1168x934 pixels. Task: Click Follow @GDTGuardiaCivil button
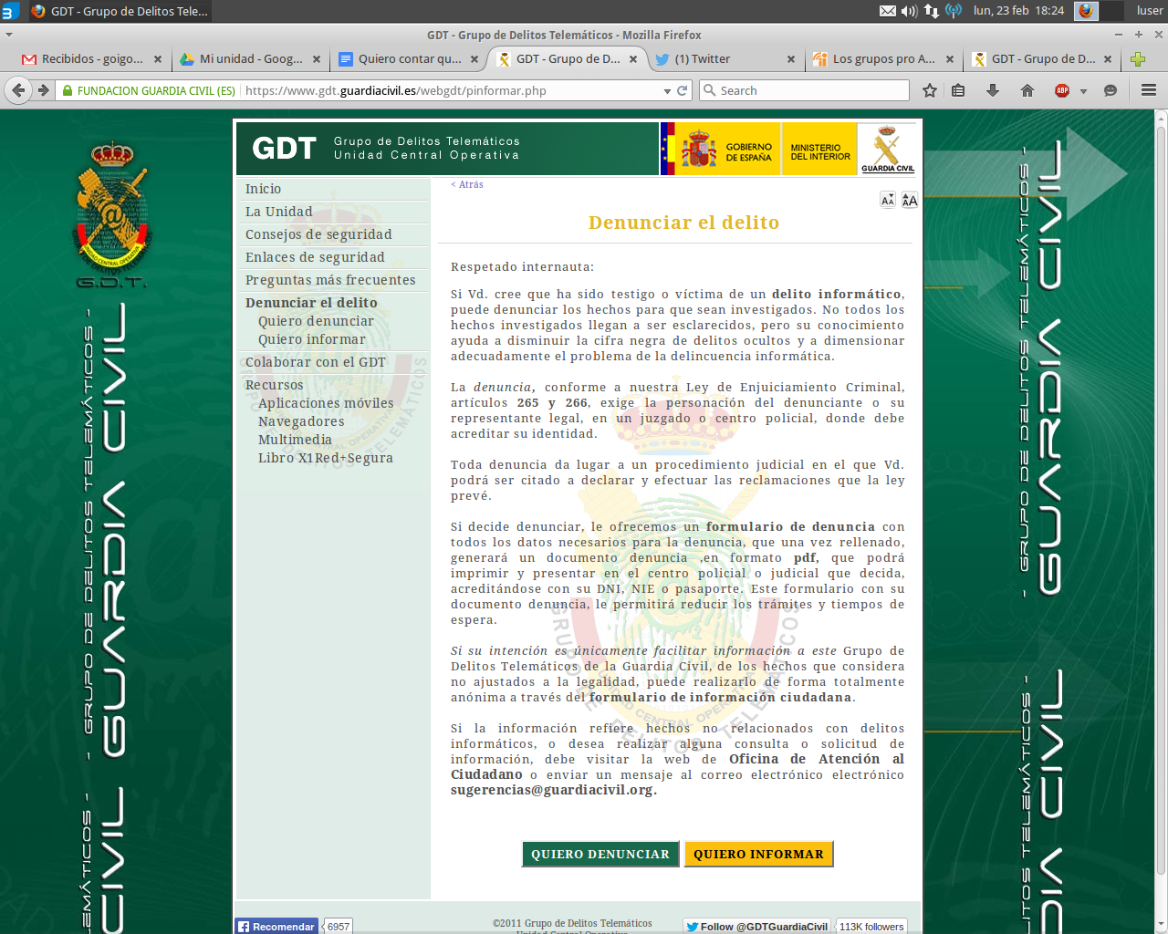pyautogui.click(x=756, y=926)
